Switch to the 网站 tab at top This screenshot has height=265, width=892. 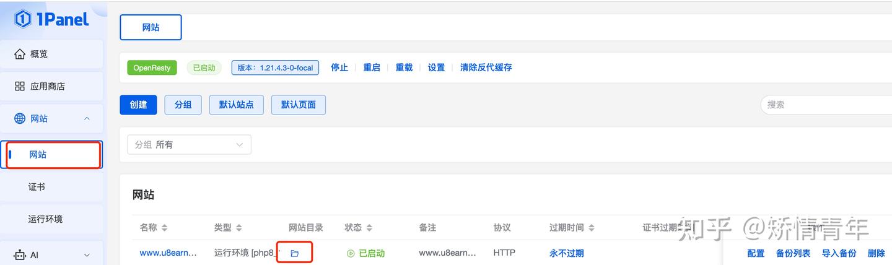[x=151, y=27]
